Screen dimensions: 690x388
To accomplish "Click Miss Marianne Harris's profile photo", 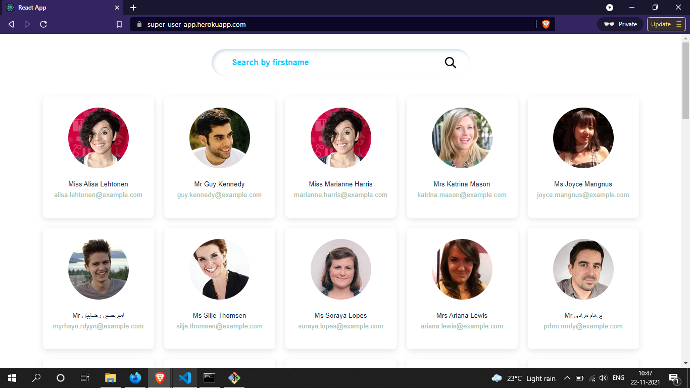I will click(341, 138).
